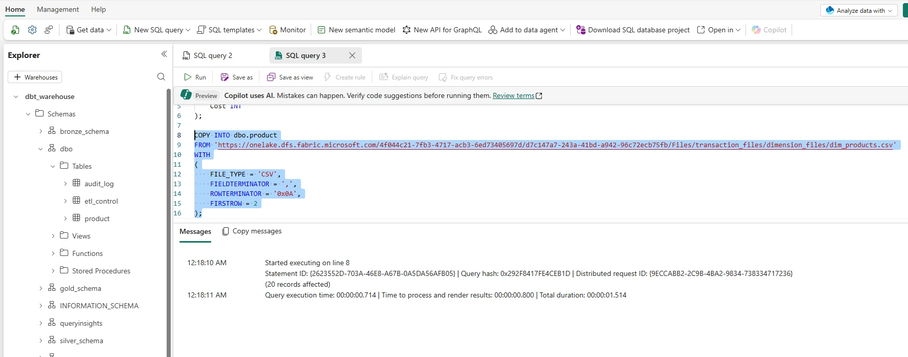Image resolution: width=908 pixels, height=357 pixels.
Task: Select the audit_log table
Action: 99,184
